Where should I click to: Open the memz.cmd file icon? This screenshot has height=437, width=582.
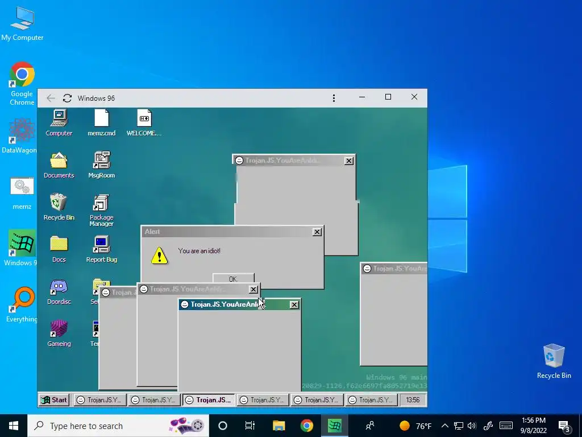click(101, 123)
